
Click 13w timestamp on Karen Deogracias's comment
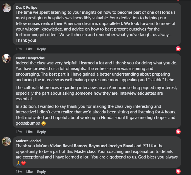point(19,132)
